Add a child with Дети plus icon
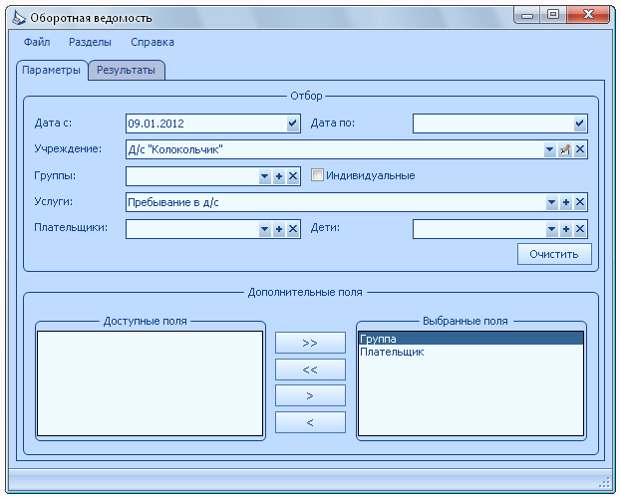This screenshot has width=620, height=497. (x=566, y=229)
